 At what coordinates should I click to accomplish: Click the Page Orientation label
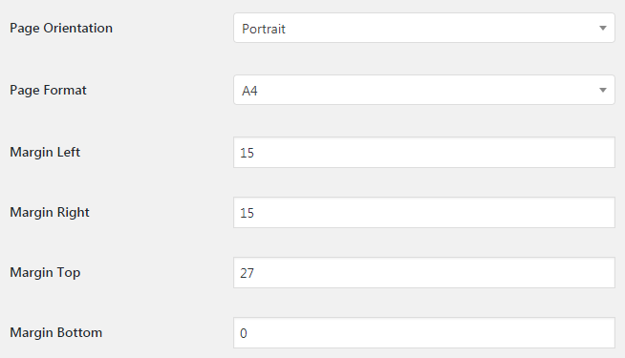coord(61,29)
